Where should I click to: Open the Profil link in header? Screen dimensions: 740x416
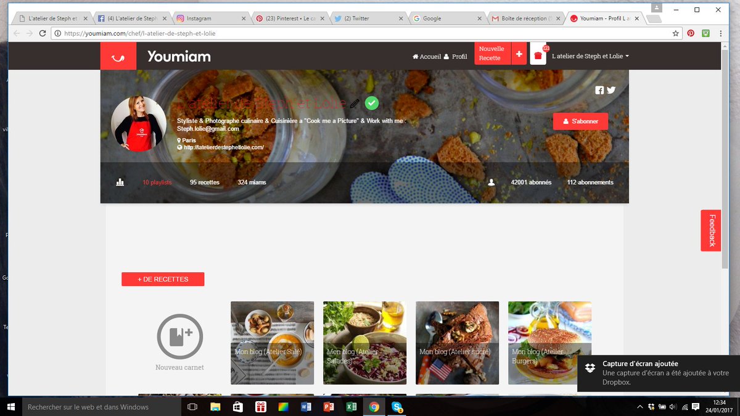pos(456,57)
